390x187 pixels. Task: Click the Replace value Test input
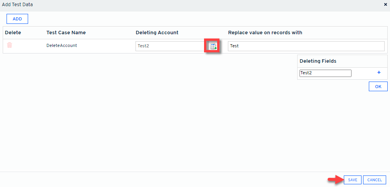pos(306,46)
